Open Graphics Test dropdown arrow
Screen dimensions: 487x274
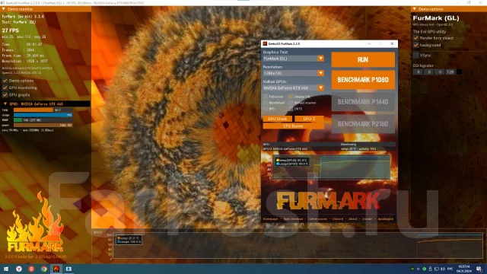pyautogui.click(x=320, y=59)
